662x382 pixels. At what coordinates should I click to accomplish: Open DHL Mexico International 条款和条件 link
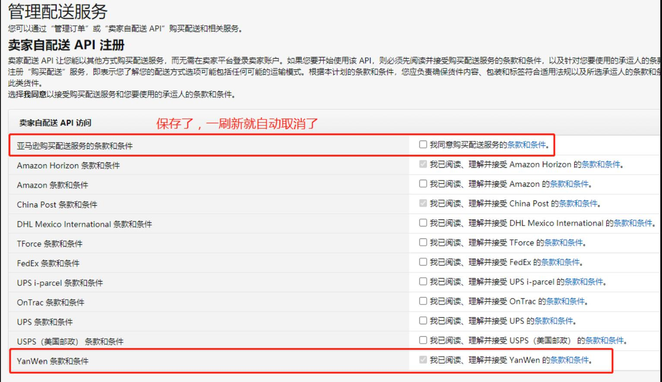(x=633, y=223)
